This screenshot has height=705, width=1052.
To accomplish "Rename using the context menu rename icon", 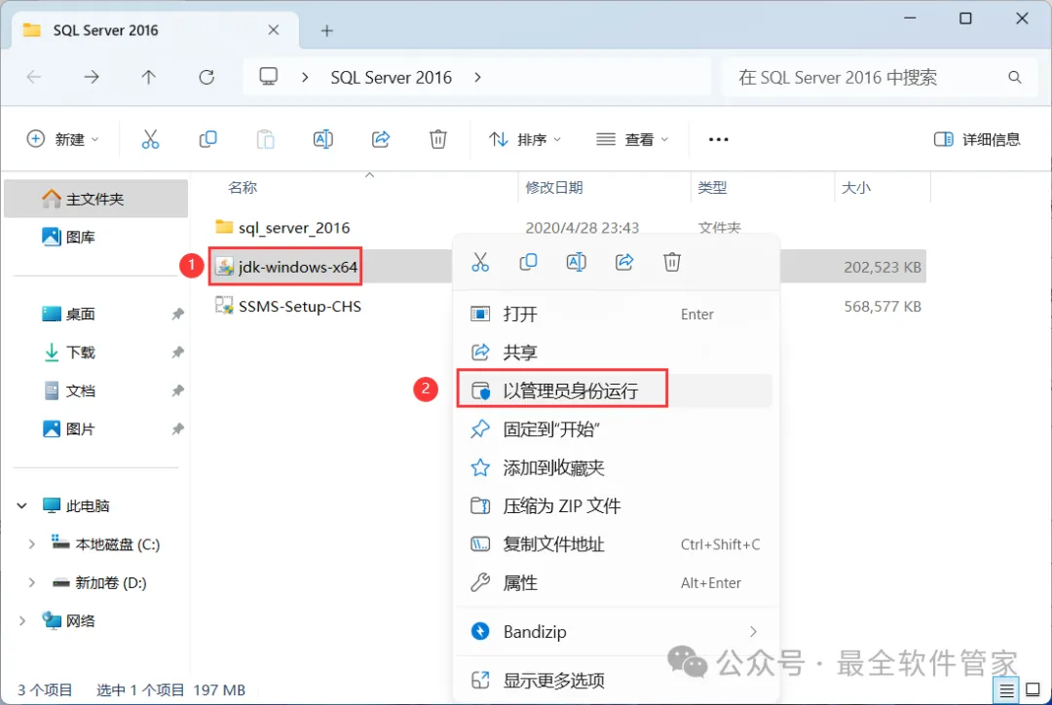I will click(577, 262).
